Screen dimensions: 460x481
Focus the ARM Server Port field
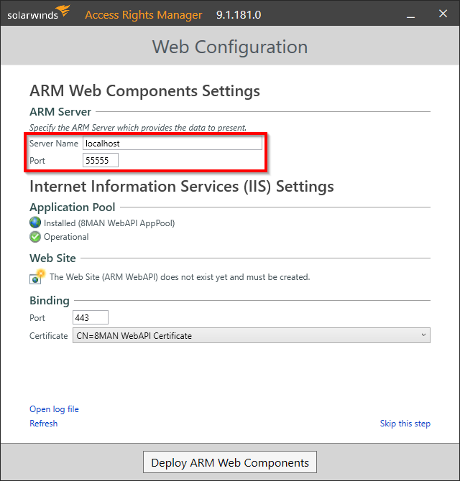(101, 160)
